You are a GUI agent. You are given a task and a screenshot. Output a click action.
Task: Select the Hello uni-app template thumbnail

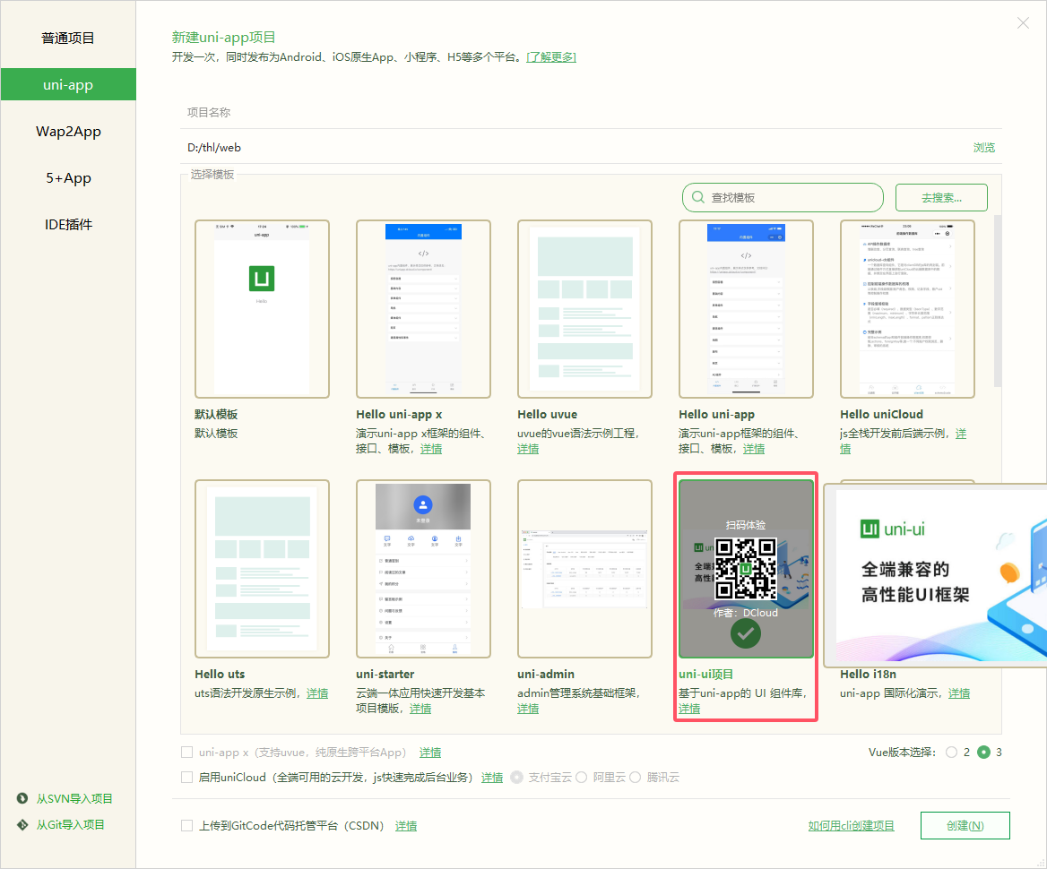point(746,309)
